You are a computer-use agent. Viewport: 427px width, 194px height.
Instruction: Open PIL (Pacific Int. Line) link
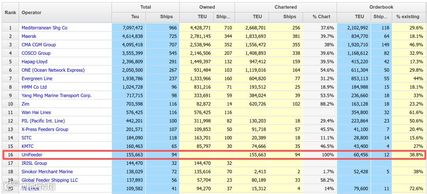pyautogui.click(x=43, y=121)
